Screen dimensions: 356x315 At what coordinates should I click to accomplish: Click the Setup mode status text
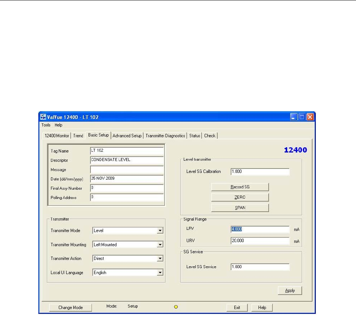click(132, 306)
